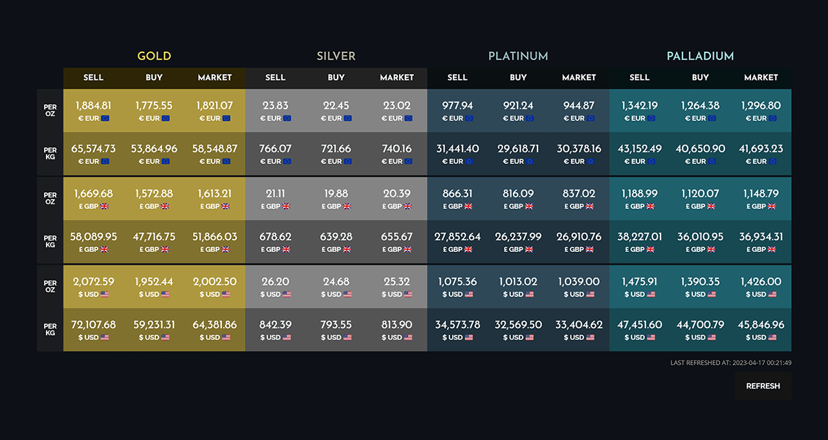Click the PER OZ row label

coord(49,110)
